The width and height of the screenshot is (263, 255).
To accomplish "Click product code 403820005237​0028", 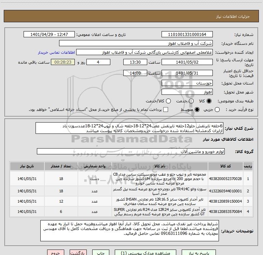I will click(225, 179).
